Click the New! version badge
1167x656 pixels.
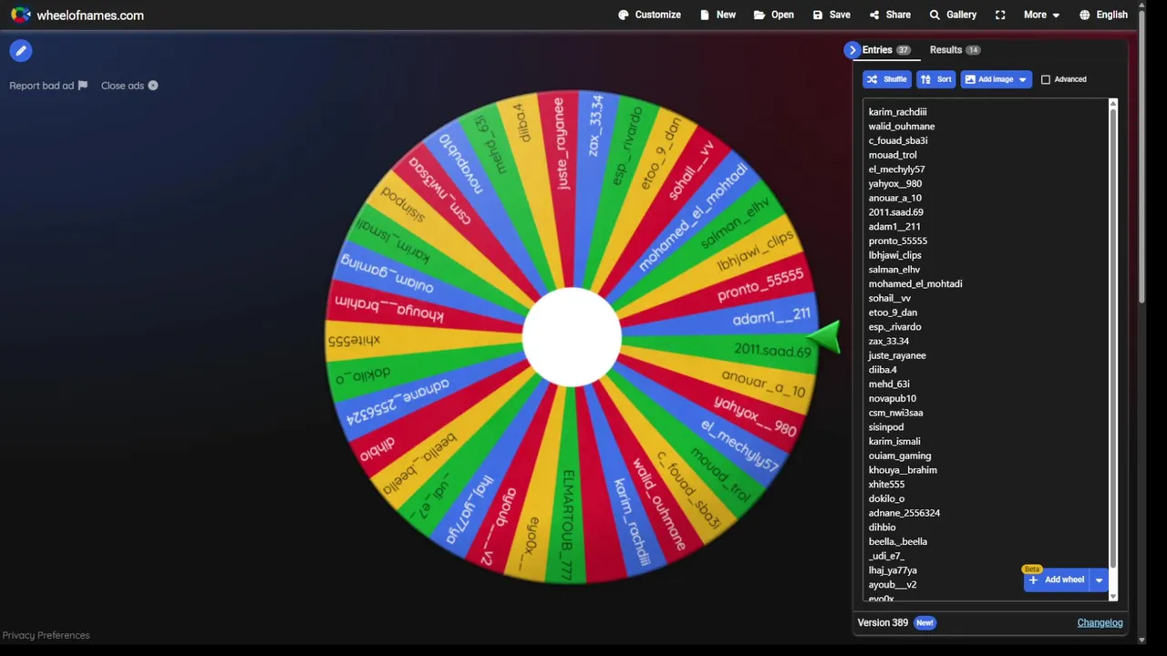point(924,623)
